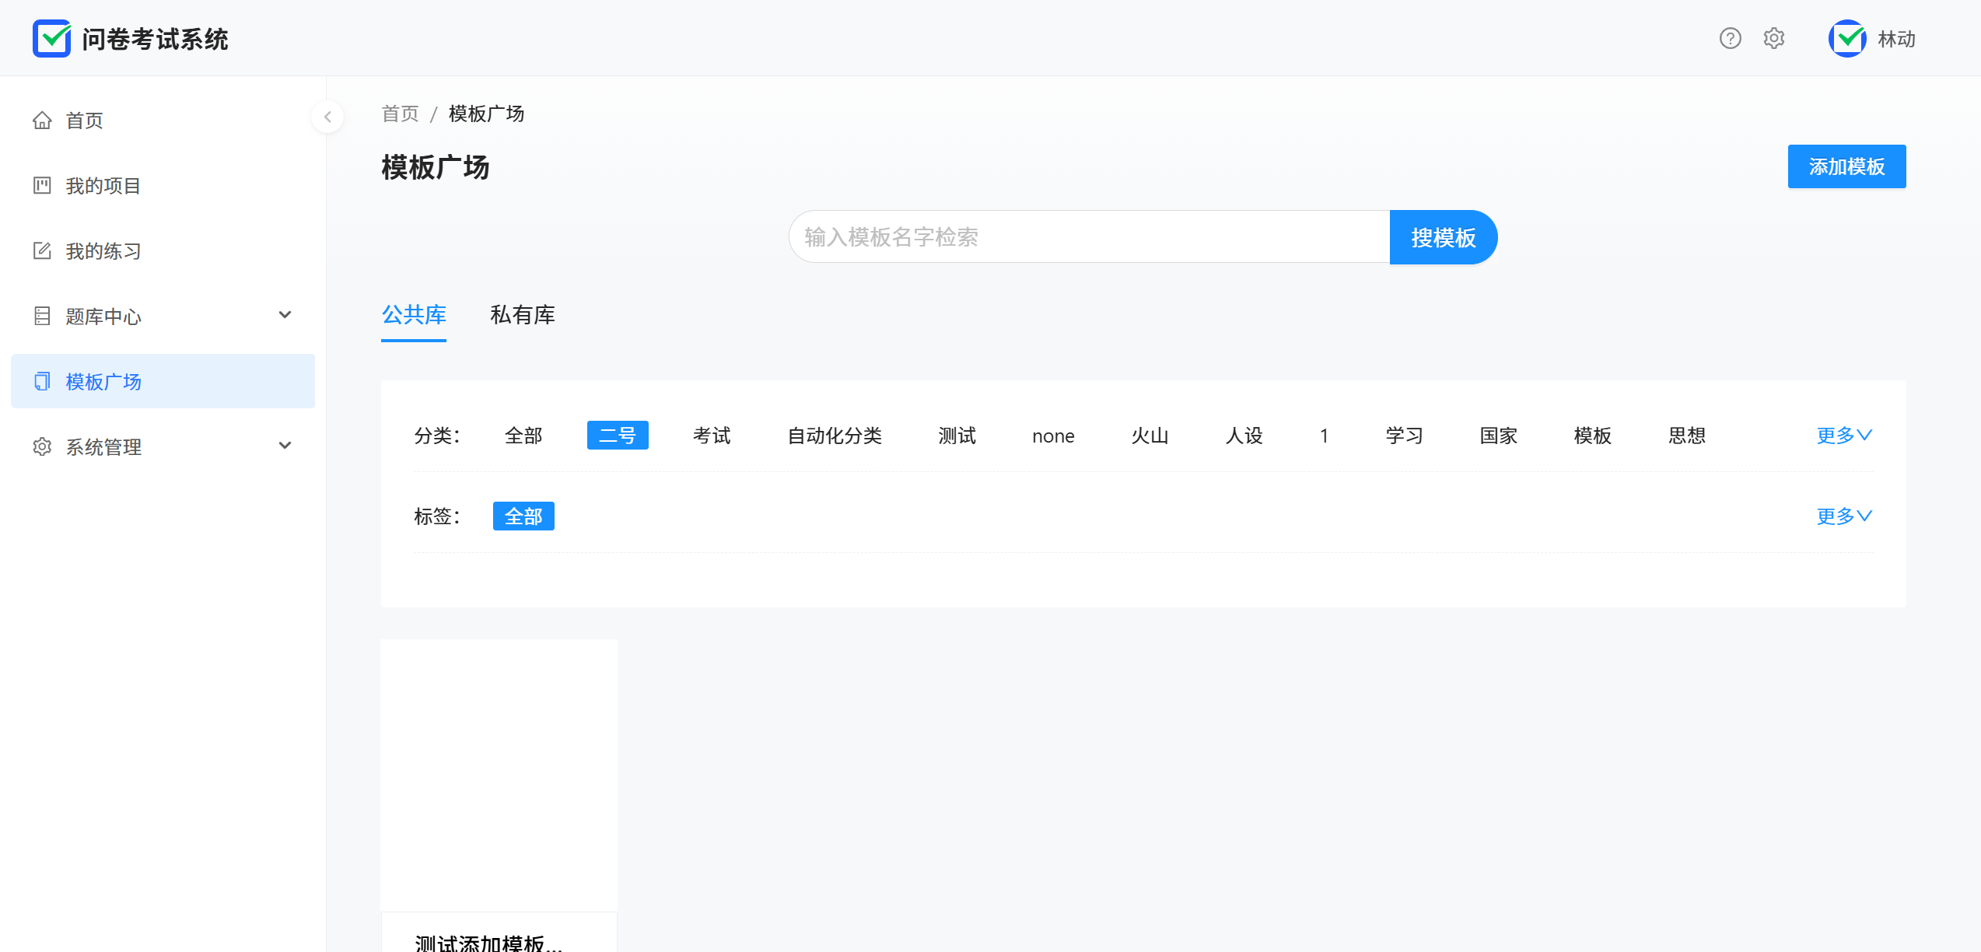Click the user avatar for 林动
This screenshot has width=1981, height=952.
point(1847,38)
